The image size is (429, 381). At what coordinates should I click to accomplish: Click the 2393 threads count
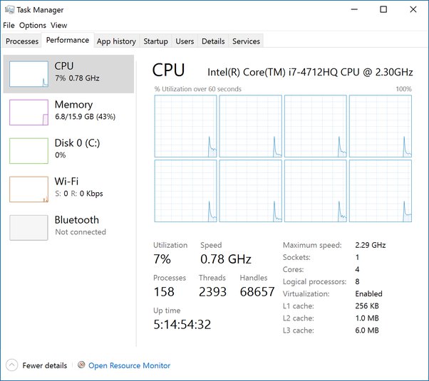[212, 292]
